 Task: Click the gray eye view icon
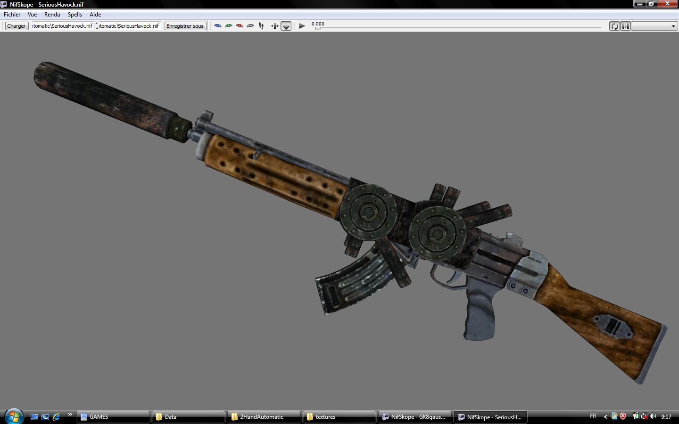pyautogui.click(x=250, y=26)
